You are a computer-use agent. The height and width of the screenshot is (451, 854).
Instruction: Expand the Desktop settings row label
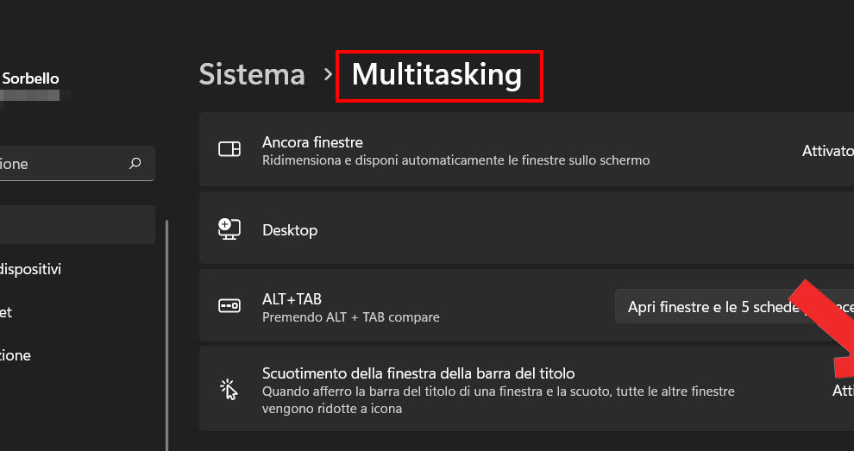point(290,230)
